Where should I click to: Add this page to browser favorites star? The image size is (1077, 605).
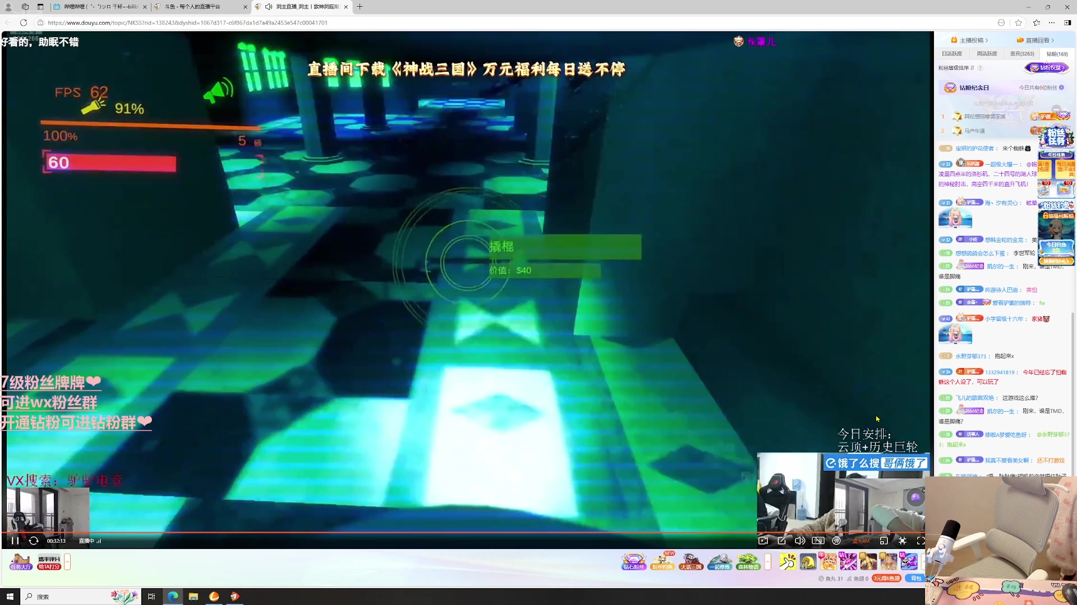pos(1019,22)
